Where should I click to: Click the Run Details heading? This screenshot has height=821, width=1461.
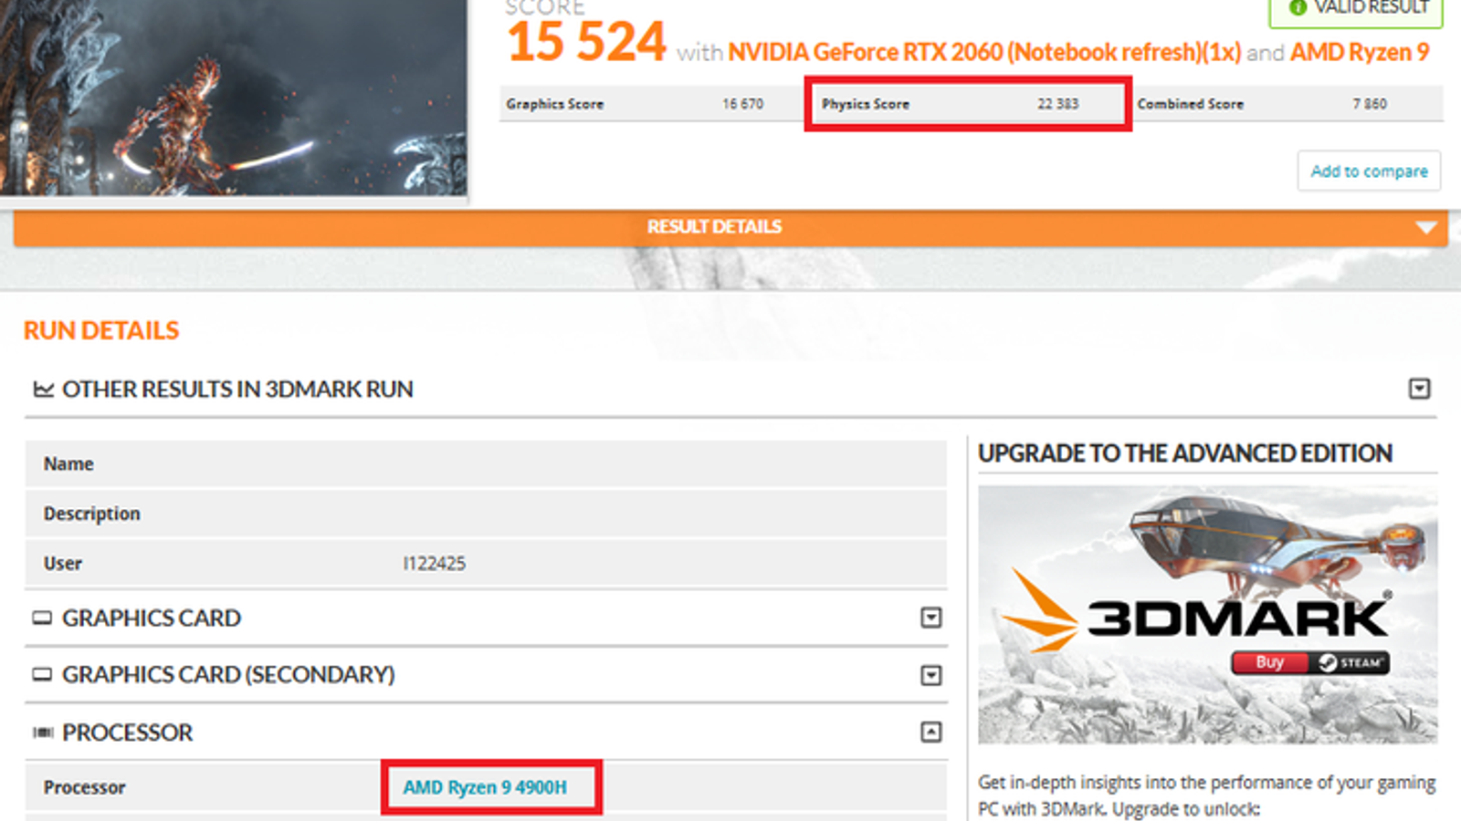(101, 330)
